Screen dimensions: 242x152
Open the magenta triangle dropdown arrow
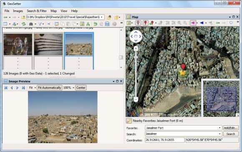click(197, 23)
